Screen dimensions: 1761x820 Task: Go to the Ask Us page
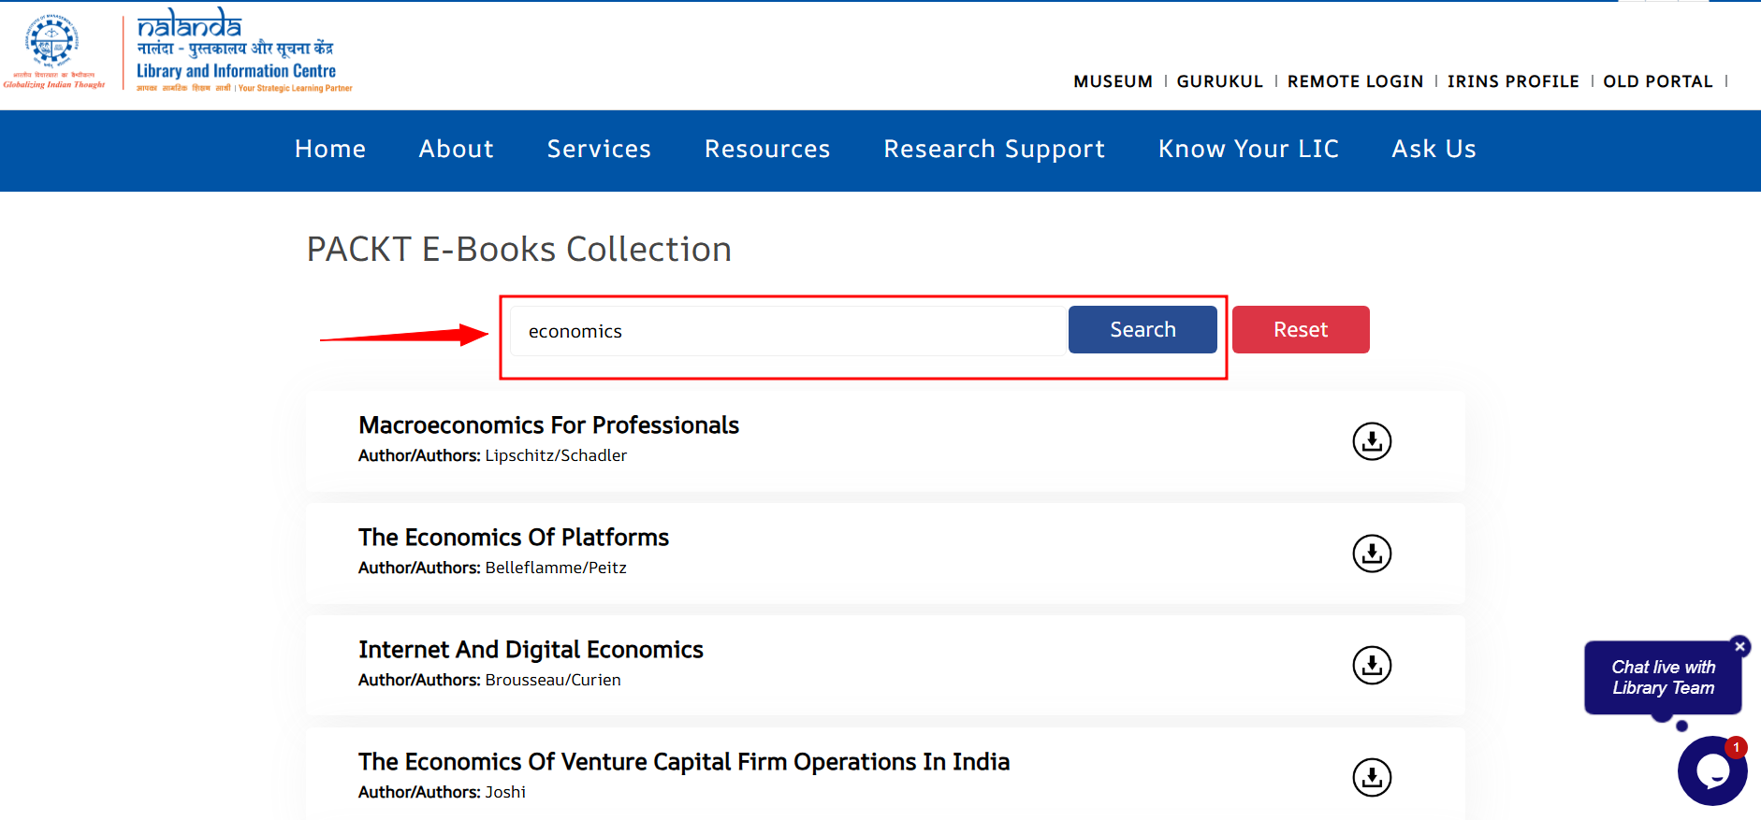click(x=1434, y=150)
